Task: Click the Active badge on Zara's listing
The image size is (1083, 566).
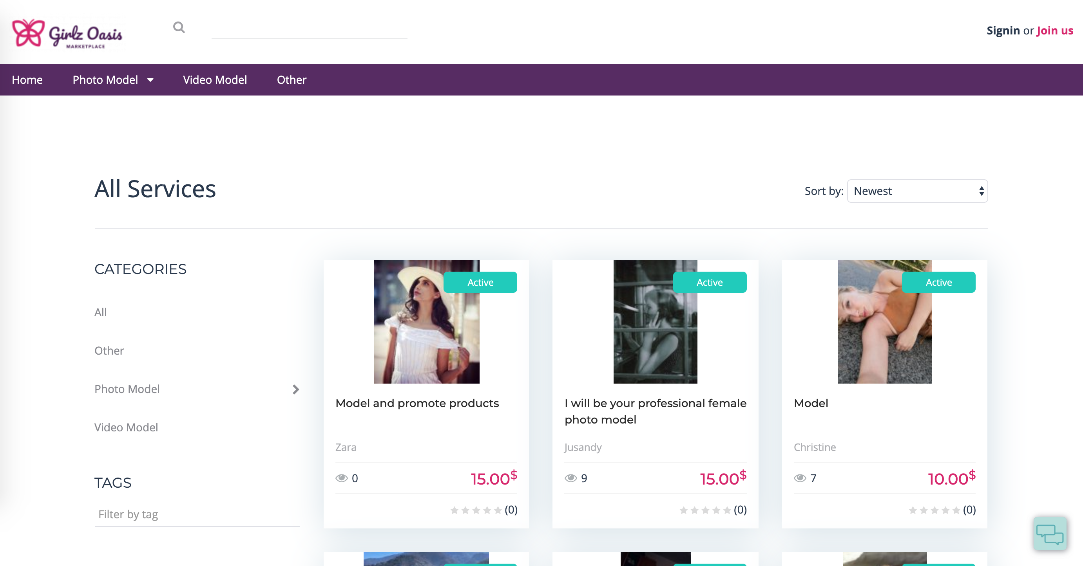Action: tap(480, 282)
